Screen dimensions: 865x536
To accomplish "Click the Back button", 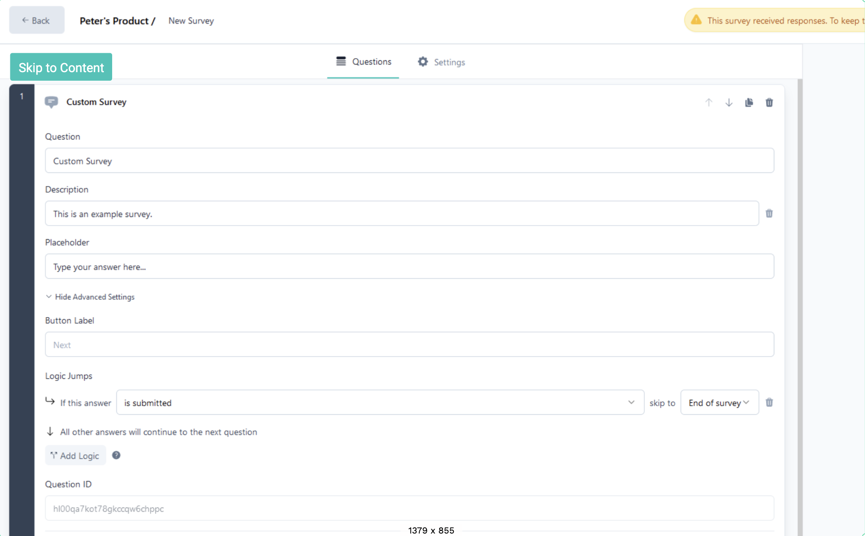I will pyautogui.click(x=37, y=20).
